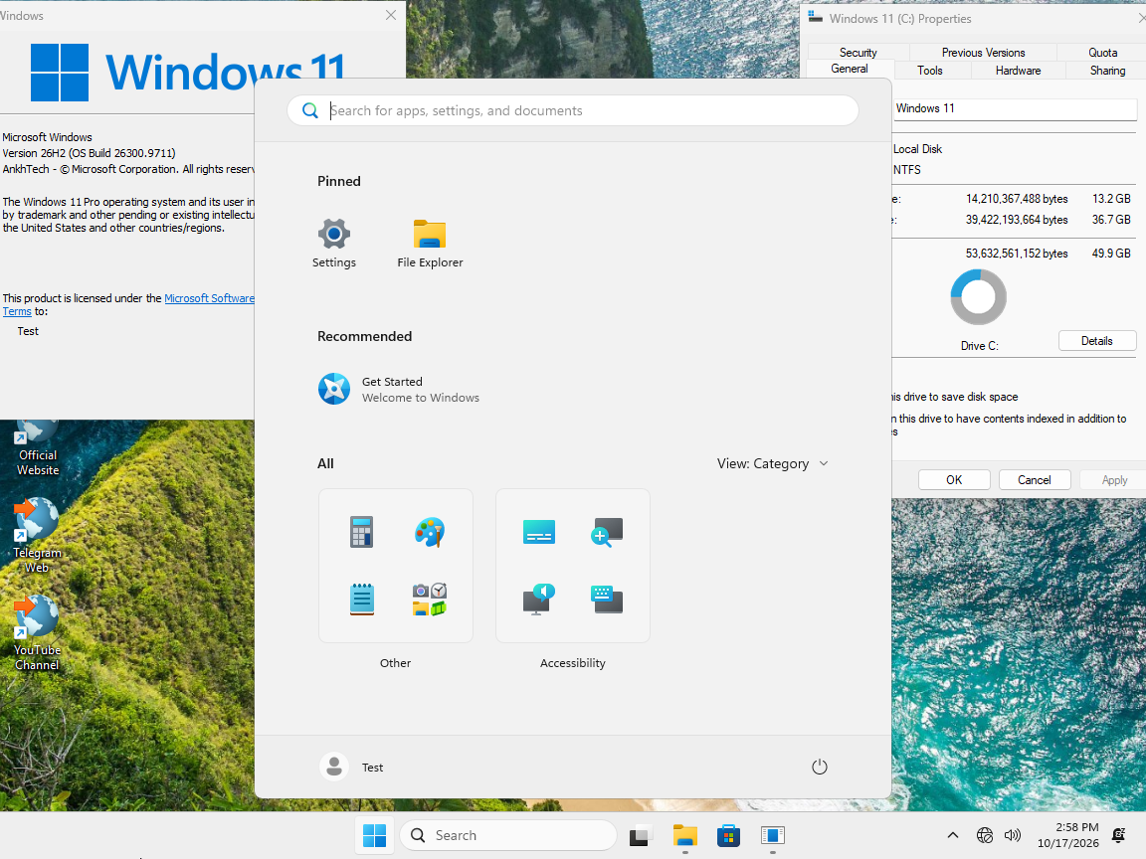The height and width of the screenshot is (859, 1146).
Task: Open Narrator in Accessibility group
Action: [539, 600]
